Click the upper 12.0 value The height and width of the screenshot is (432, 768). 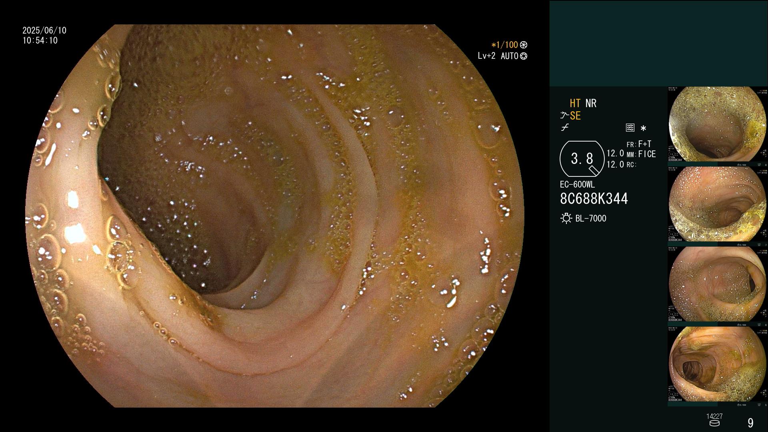pyautogui.click(x=615, y=154)
